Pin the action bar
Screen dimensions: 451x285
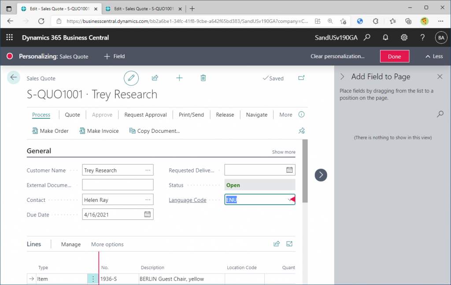(x=301, y=131)
